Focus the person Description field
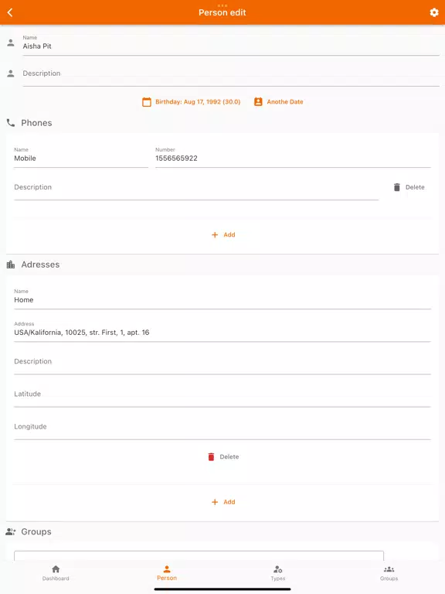The image size is (445, 594). click(x=231, y=75)
